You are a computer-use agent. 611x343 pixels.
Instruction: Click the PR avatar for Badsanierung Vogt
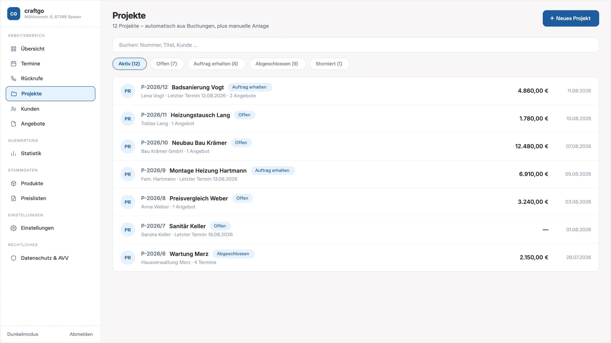coord(128,91)
